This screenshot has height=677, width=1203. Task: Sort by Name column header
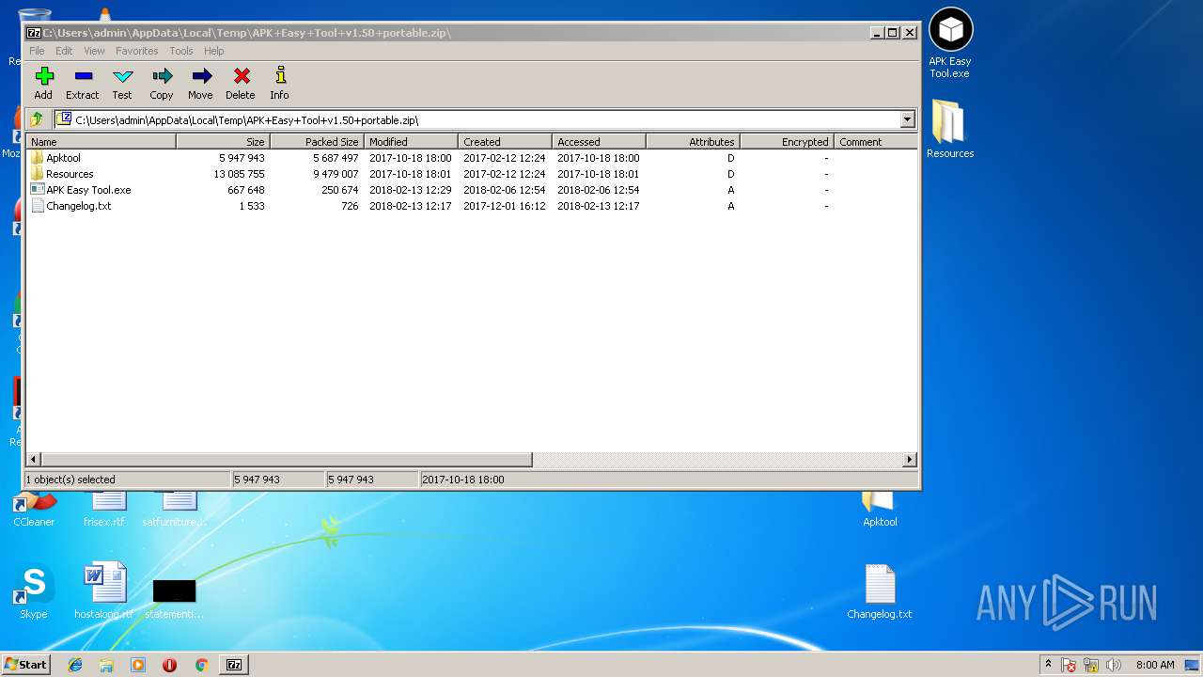101,141
